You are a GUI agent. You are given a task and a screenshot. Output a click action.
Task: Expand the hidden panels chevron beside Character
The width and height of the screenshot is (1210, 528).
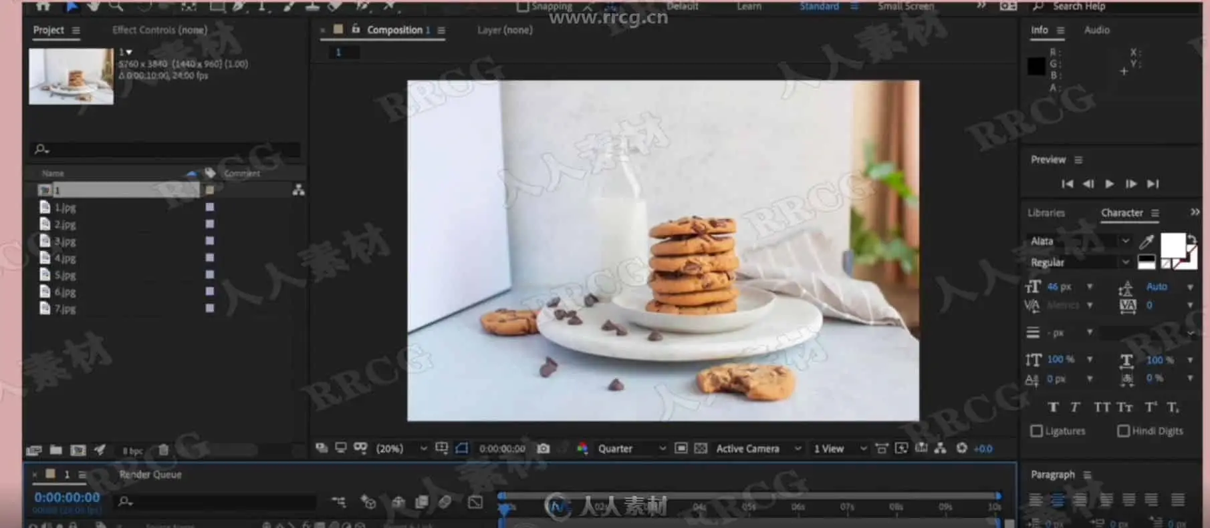1195,212
